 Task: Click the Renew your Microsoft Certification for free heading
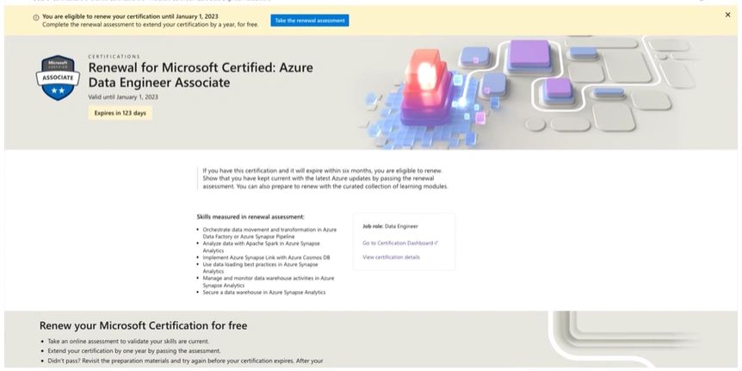pos(143,325)
